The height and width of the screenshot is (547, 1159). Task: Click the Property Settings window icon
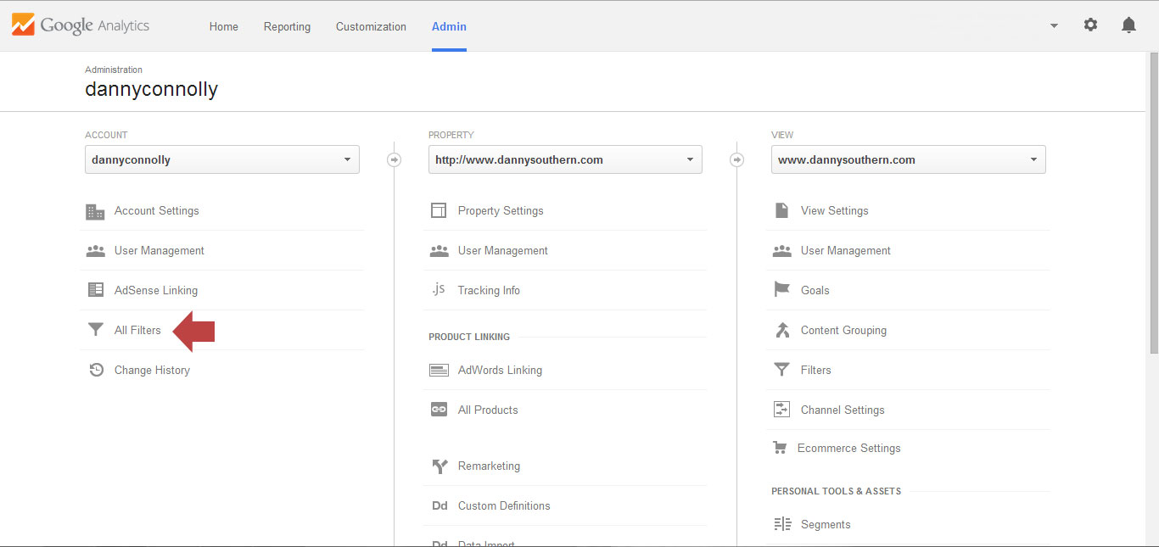coord(439,211)
